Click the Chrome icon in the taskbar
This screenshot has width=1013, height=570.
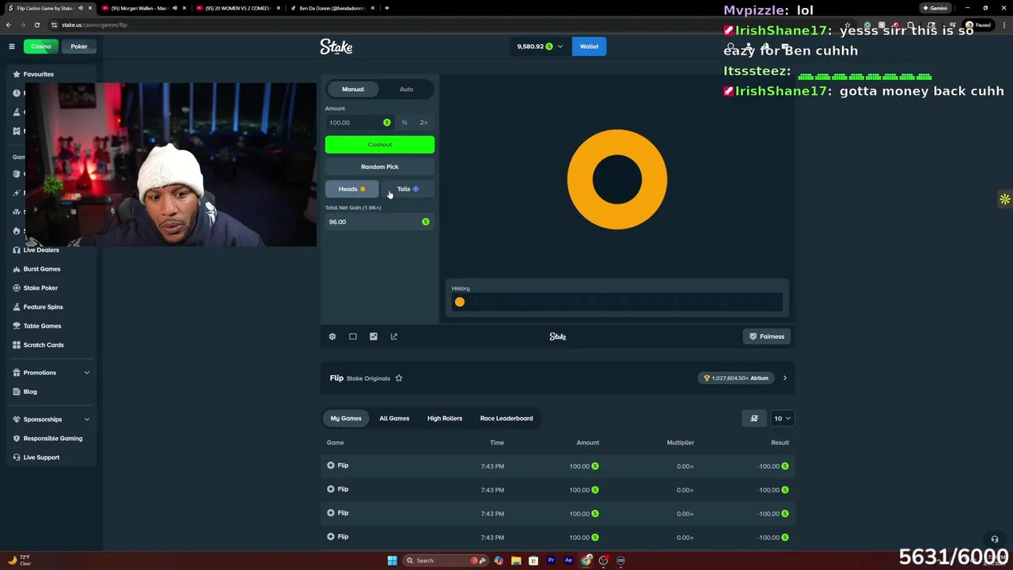click(586, 560)
